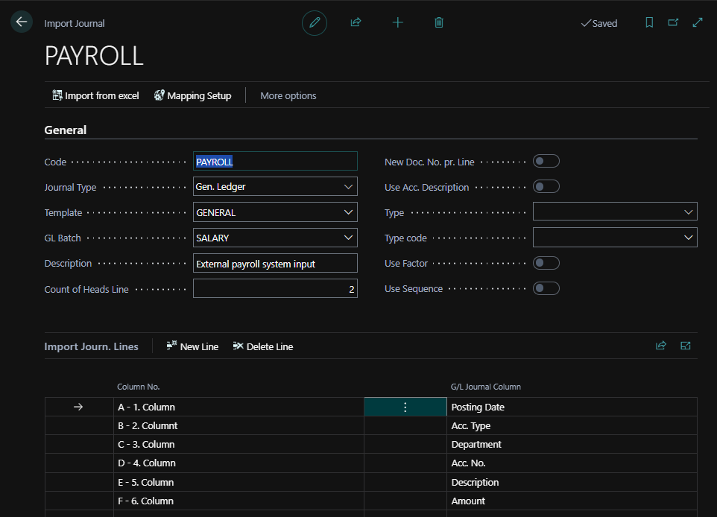Click the expand fullscreen arrows icon

(698, 23)
